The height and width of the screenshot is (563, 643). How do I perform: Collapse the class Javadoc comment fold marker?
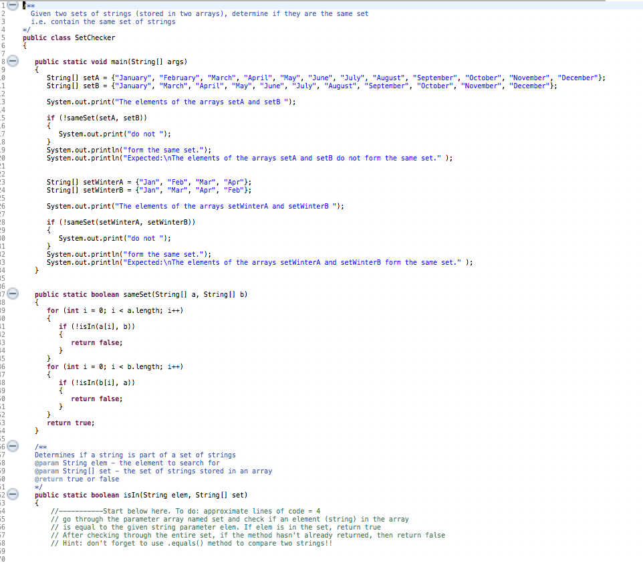coord(13,5)
